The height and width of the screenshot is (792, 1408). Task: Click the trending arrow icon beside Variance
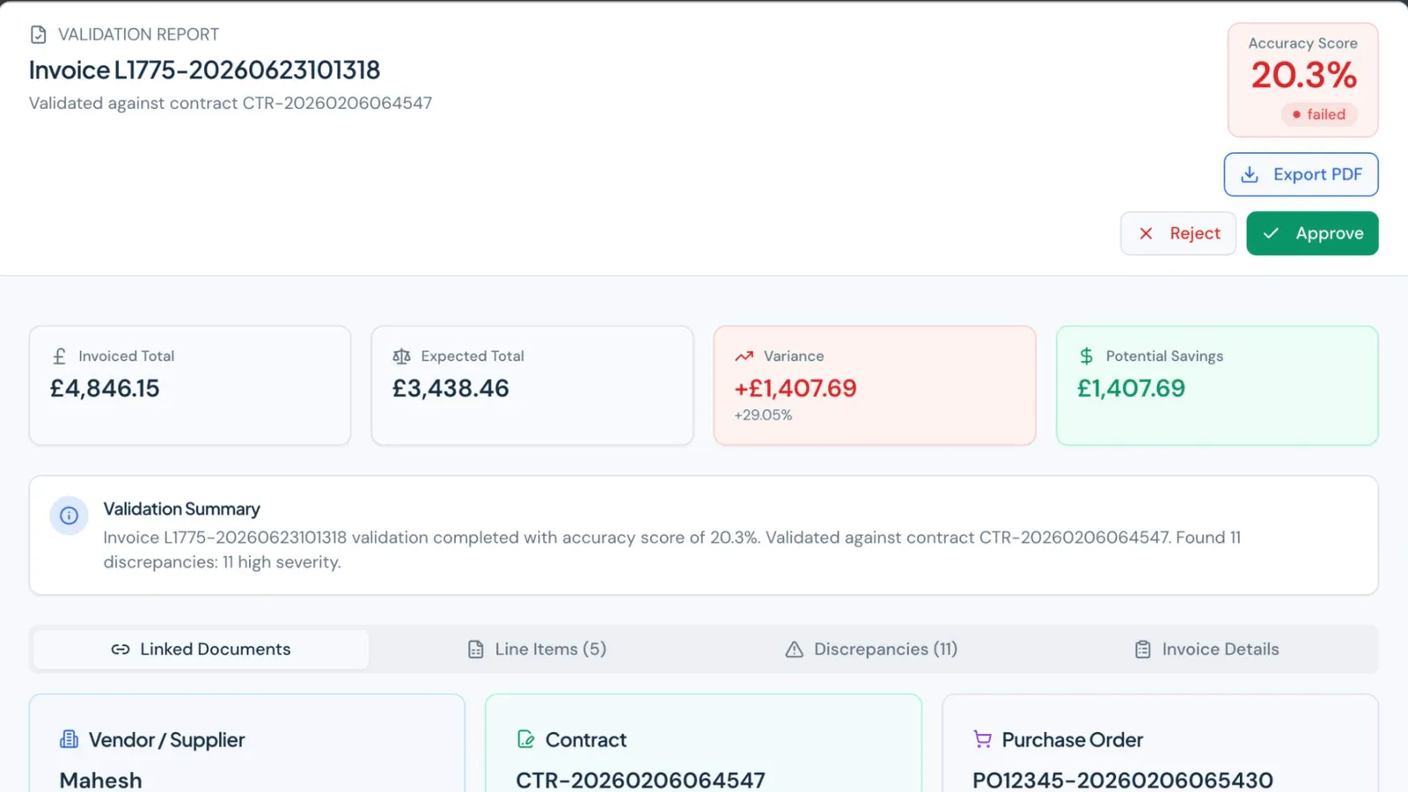tap(744, 356)
